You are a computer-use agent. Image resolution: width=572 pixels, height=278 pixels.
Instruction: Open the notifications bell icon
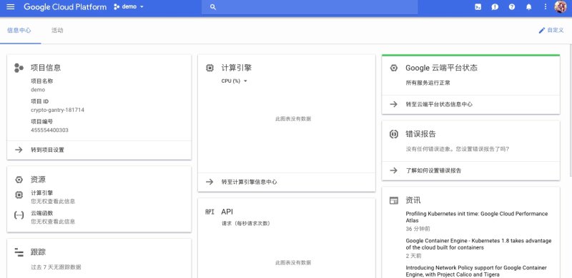528,7
